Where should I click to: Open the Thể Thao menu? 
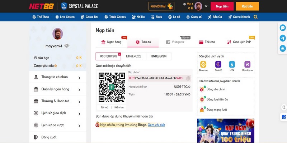coord(41,17)
